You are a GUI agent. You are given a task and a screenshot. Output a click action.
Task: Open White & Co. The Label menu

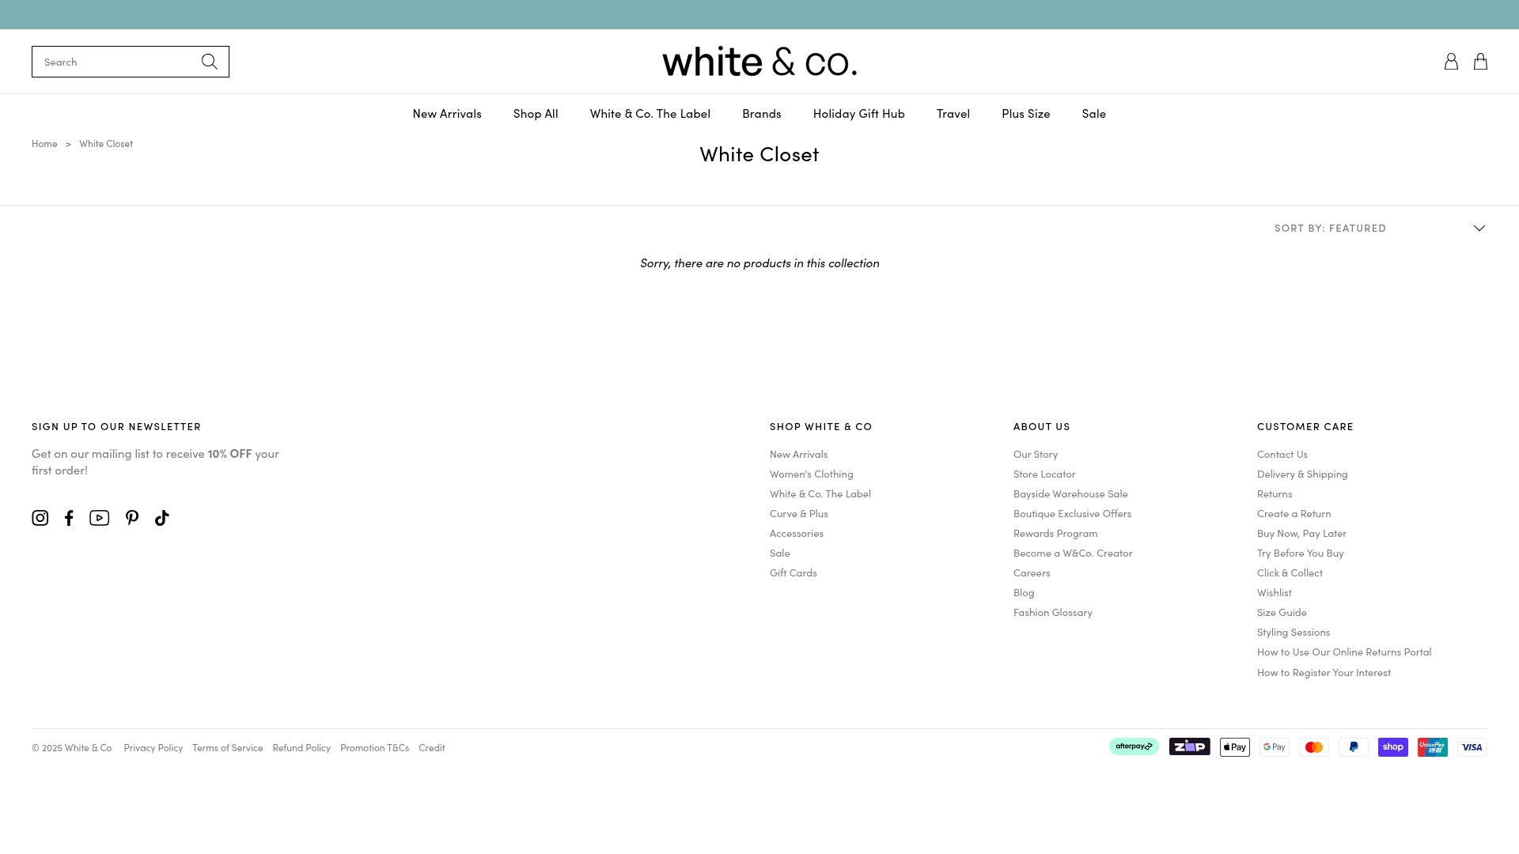click(x=650, y=114)
